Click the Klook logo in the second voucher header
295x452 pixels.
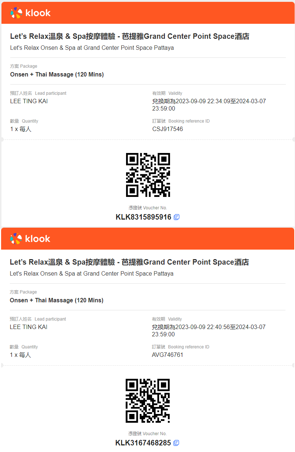[30, 239]
